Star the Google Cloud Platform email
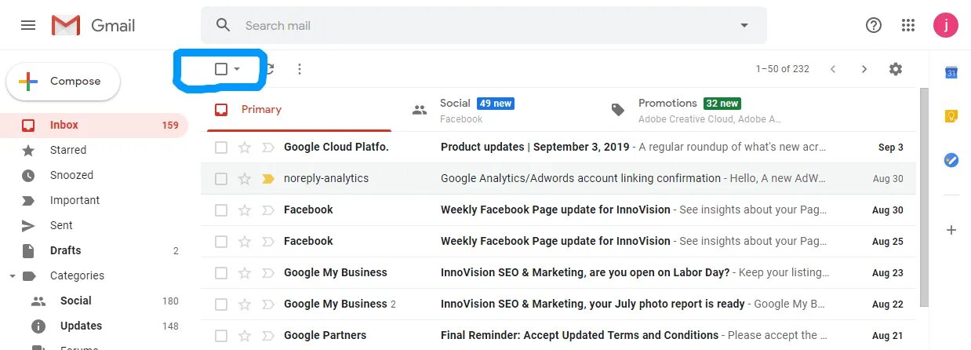The height and width of the screenshot is (350, 971). pos(245,148)
